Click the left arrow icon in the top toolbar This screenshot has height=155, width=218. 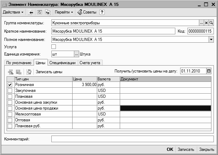point(31,12)
